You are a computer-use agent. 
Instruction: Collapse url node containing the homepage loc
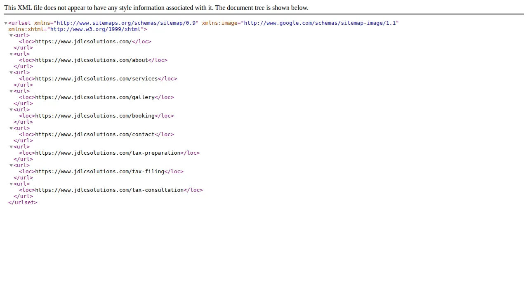11,35
